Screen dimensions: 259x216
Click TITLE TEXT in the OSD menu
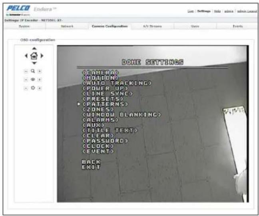point(110,130)
